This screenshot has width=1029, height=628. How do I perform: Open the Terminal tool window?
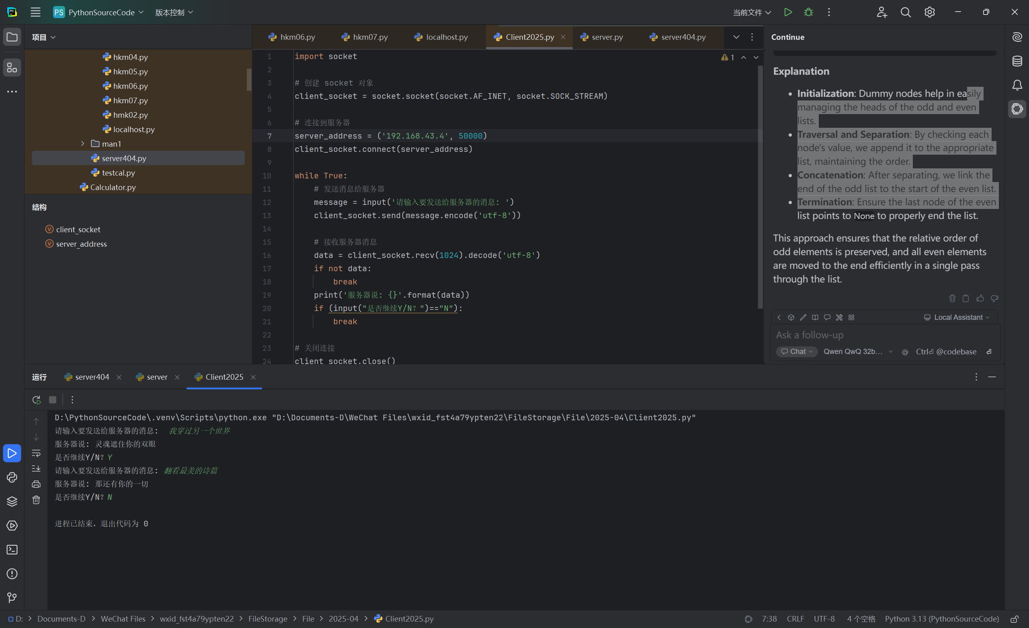point(12,550)
